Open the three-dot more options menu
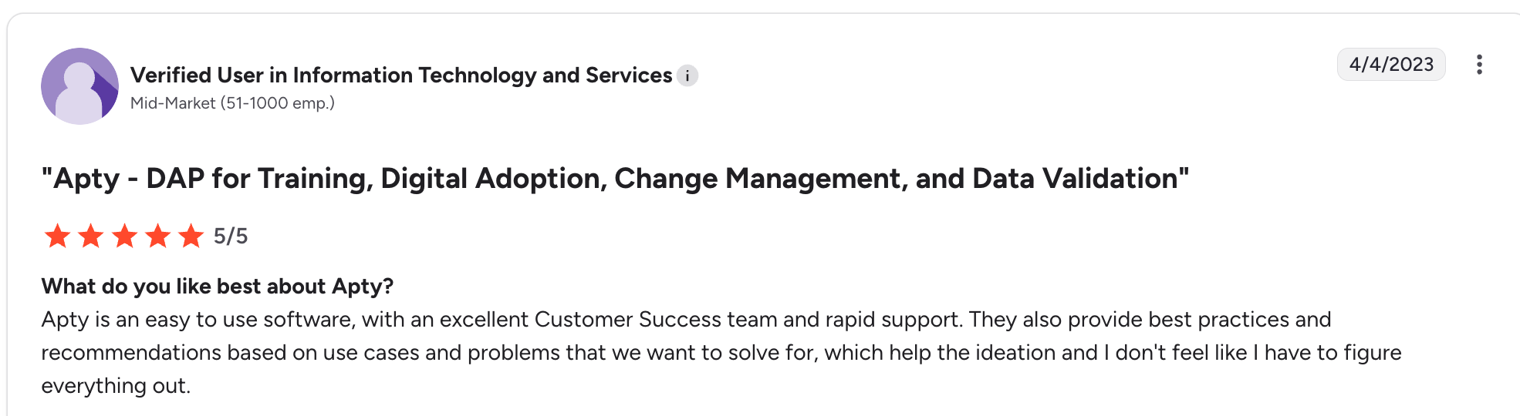Image resolution: width=1520 pixels, height=416 pixels. (x=1479, y=65)
